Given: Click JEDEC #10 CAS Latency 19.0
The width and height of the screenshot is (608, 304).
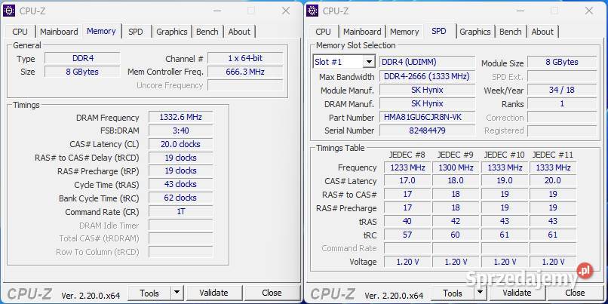Looking at the screenshot, I should [x=505, y=181].
